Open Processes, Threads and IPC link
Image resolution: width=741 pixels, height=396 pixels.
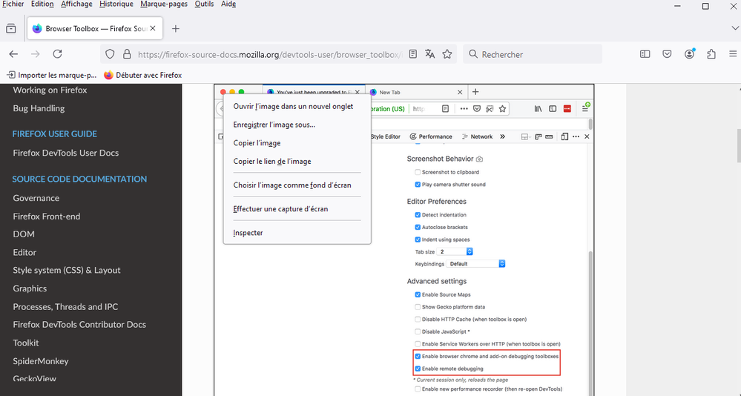[65, 307]
